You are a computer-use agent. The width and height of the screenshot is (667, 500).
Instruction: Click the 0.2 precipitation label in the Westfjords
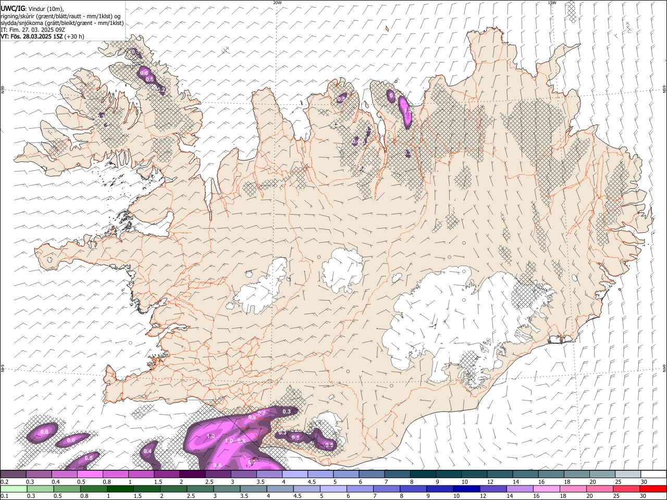click(x=161, y=90)
